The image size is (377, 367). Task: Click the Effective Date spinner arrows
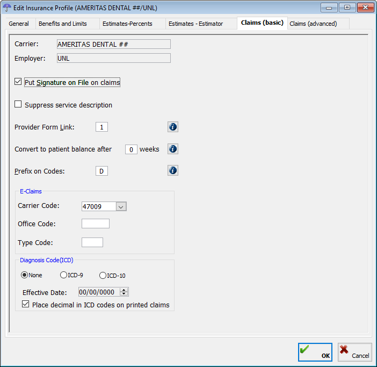pyautogui.click(x=124, y=292)
